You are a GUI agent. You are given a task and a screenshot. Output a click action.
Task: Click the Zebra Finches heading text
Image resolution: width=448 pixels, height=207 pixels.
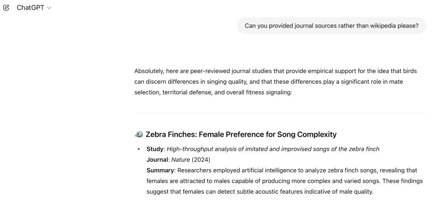(241, 134)
